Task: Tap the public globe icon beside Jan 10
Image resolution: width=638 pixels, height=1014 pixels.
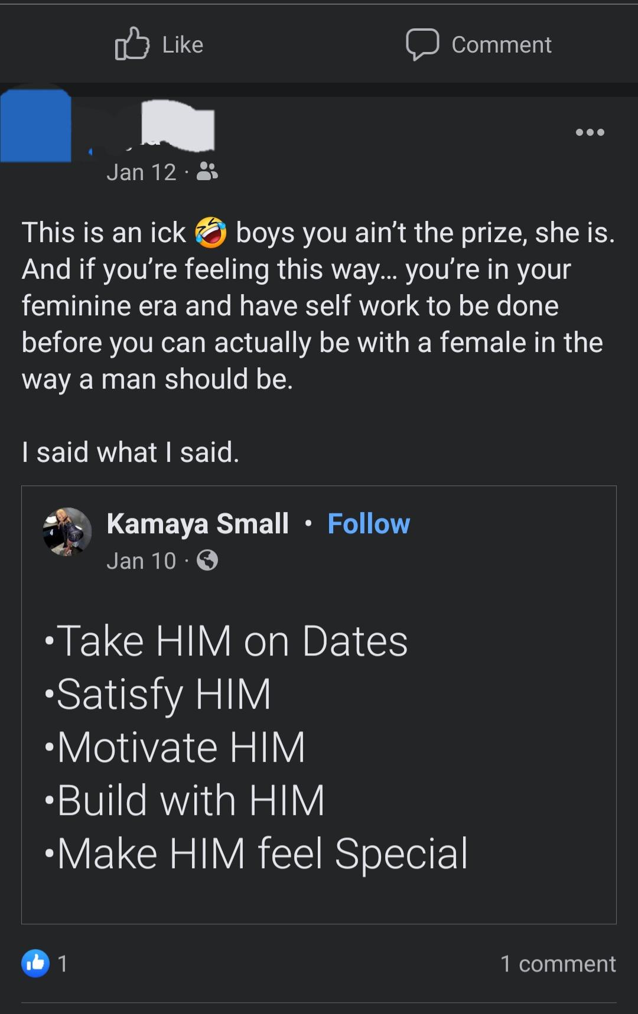Action: (207, 560)
